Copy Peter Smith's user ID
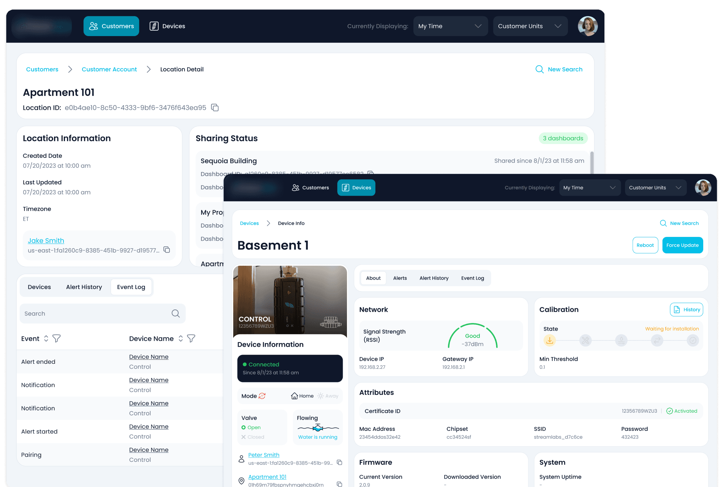 (339, 462)
